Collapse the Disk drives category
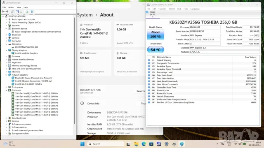 click(7, 44)
